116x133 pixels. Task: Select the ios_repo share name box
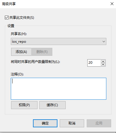[x=59, y=42]
